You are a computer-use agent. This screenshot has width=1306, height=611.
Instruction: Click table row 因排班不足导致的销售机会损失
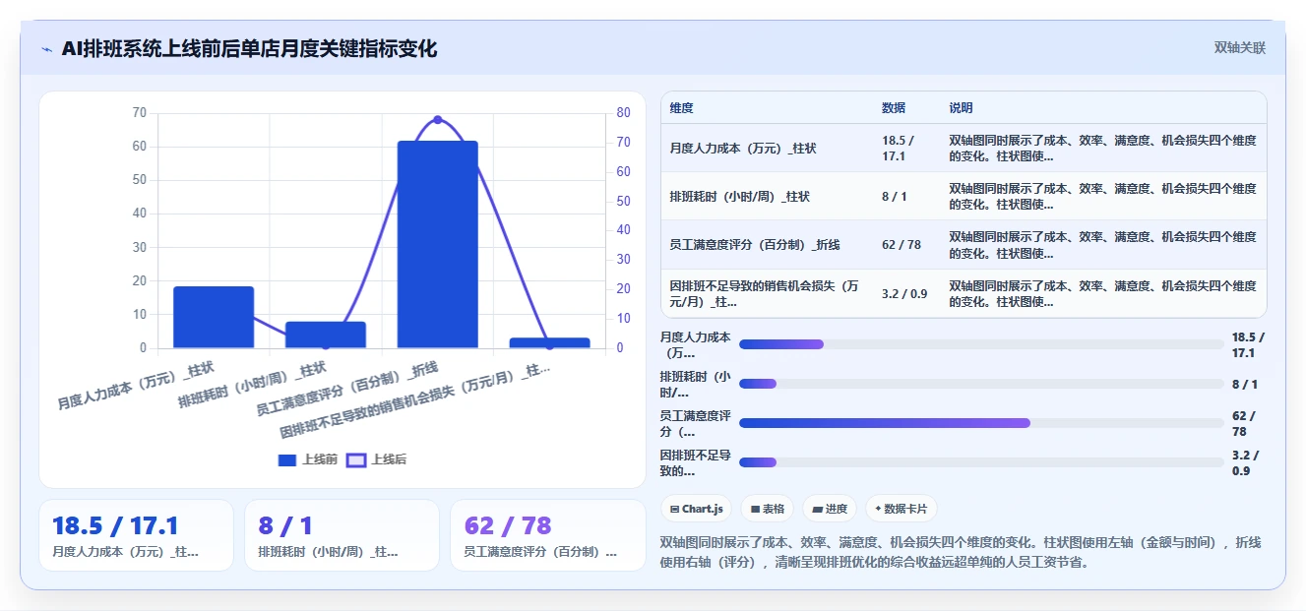point(964,293)
